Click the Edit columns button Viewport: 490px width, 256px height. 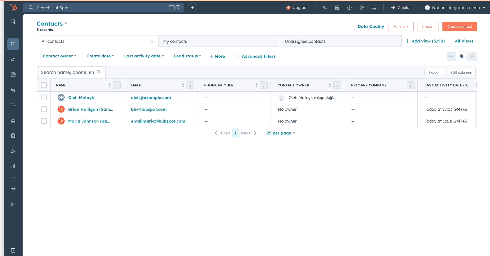click(x=461, y=72)
